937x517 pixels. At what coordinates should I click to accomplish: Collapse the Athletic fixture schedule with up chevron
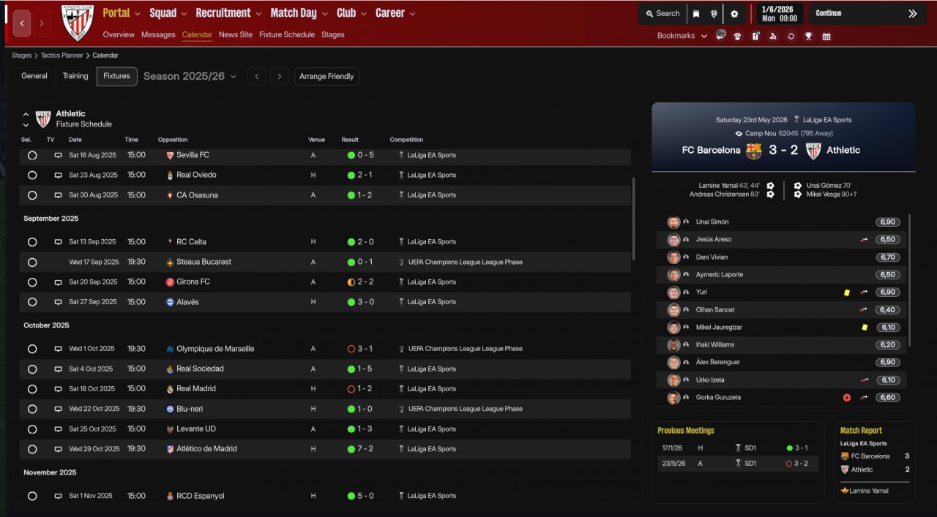pos(26,114)
